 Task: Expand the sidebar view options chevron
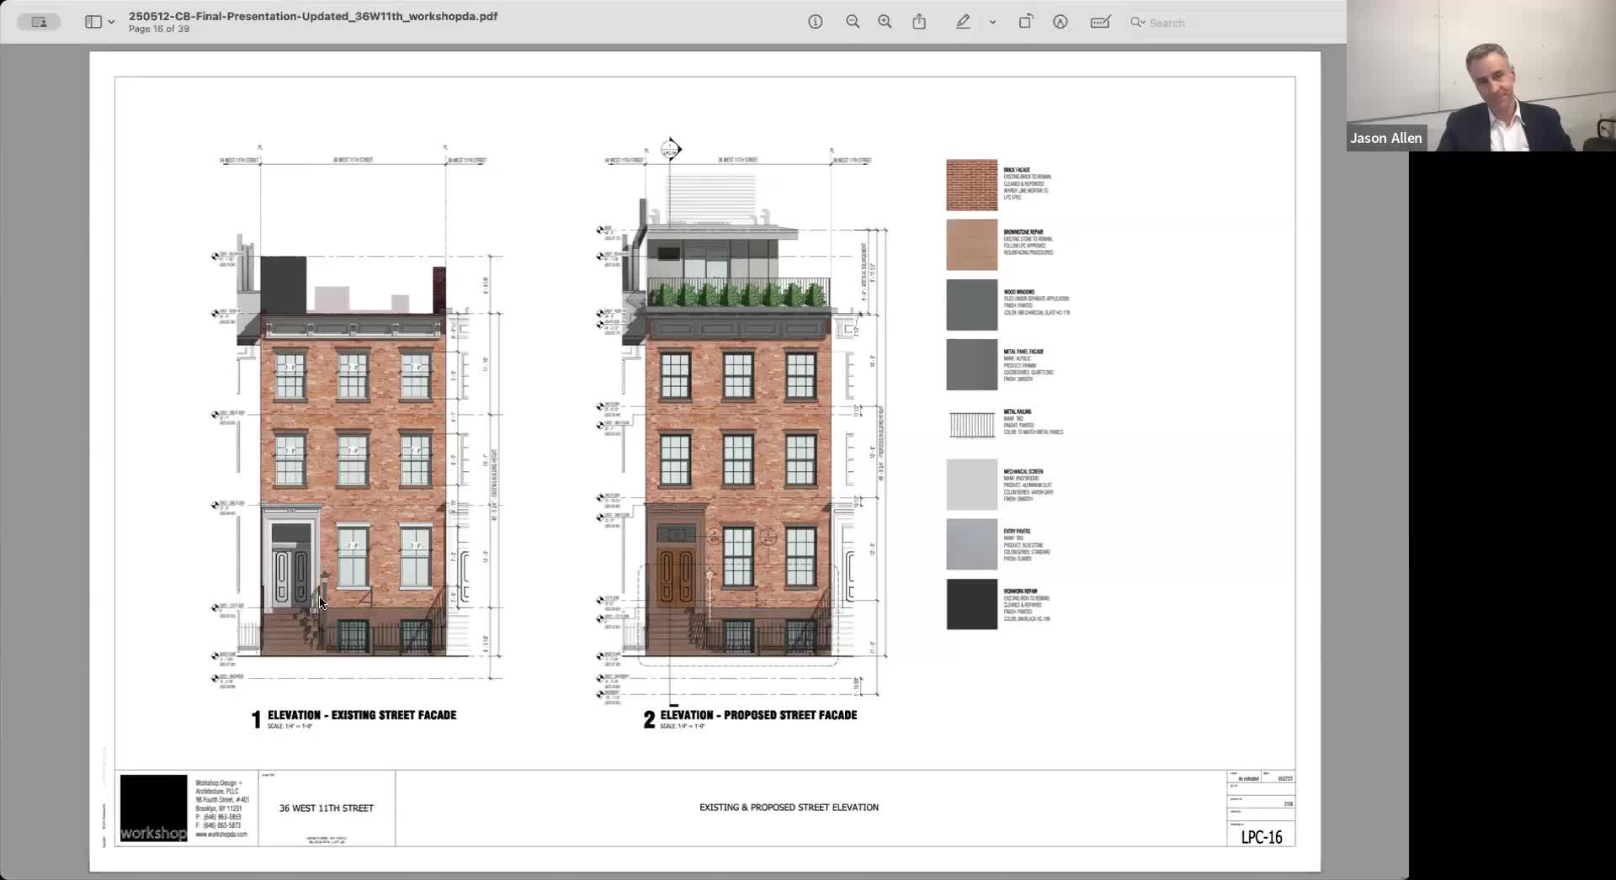point(111,23)
